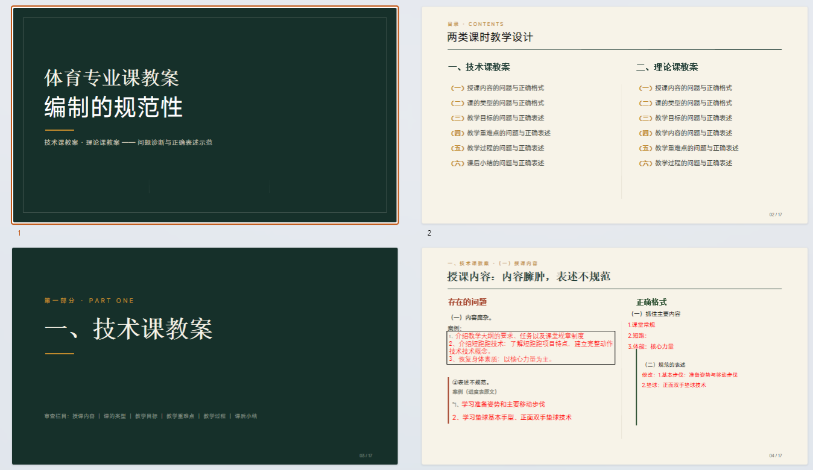This screenshot has height=470, width=813.
Task: Click slide number label 2 below contents slide
Action: coord(429,233)
